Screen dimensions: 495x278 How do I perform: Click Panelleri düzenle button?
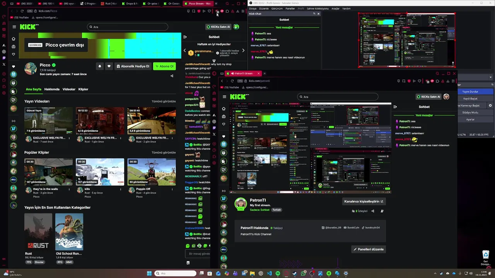coord(369,249)
